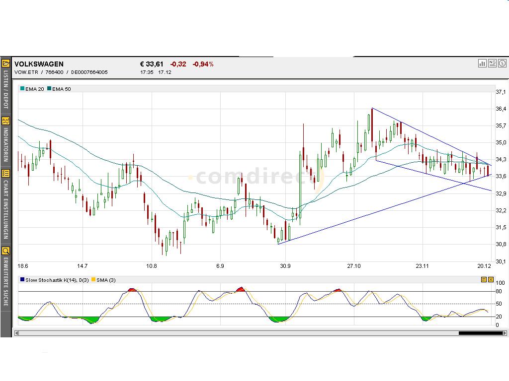Click the 10.8 date axis label
Screen dimensions: 509x381
point(151,266)
